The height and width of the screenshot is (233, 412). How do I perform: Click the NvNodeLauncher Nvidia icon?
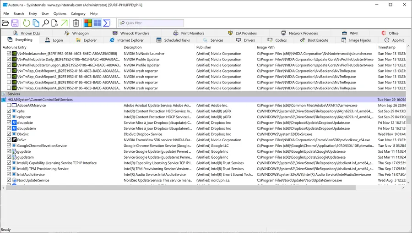coord(14,54)
